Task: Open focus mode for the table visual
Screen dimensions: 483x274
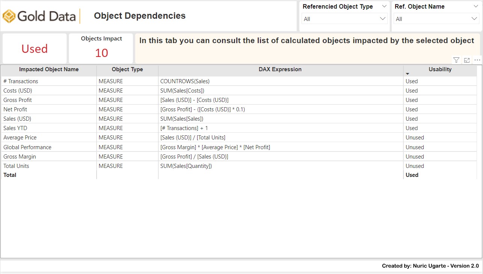Action: 467,60
